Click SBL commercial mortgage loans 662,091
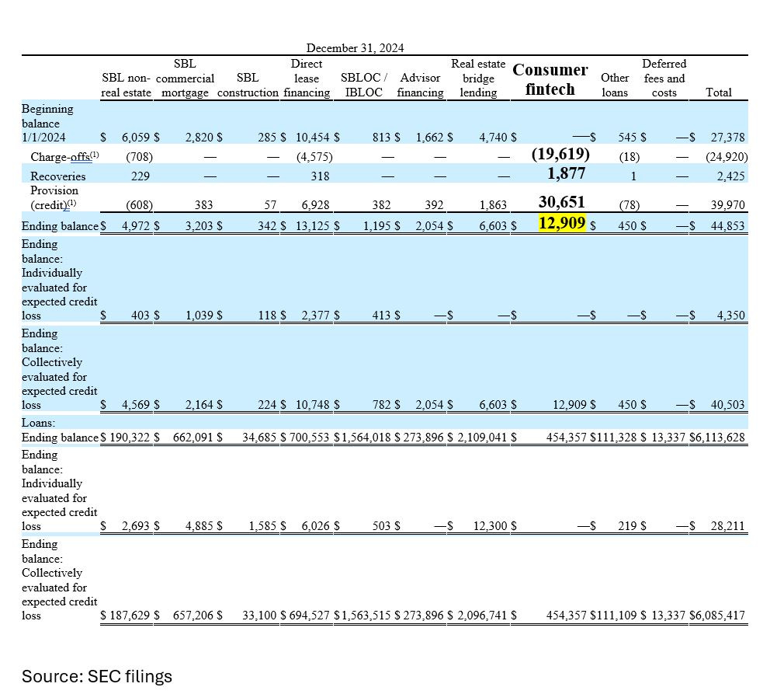Viewport: 763px width, 694px height. [x=193, y=438]
